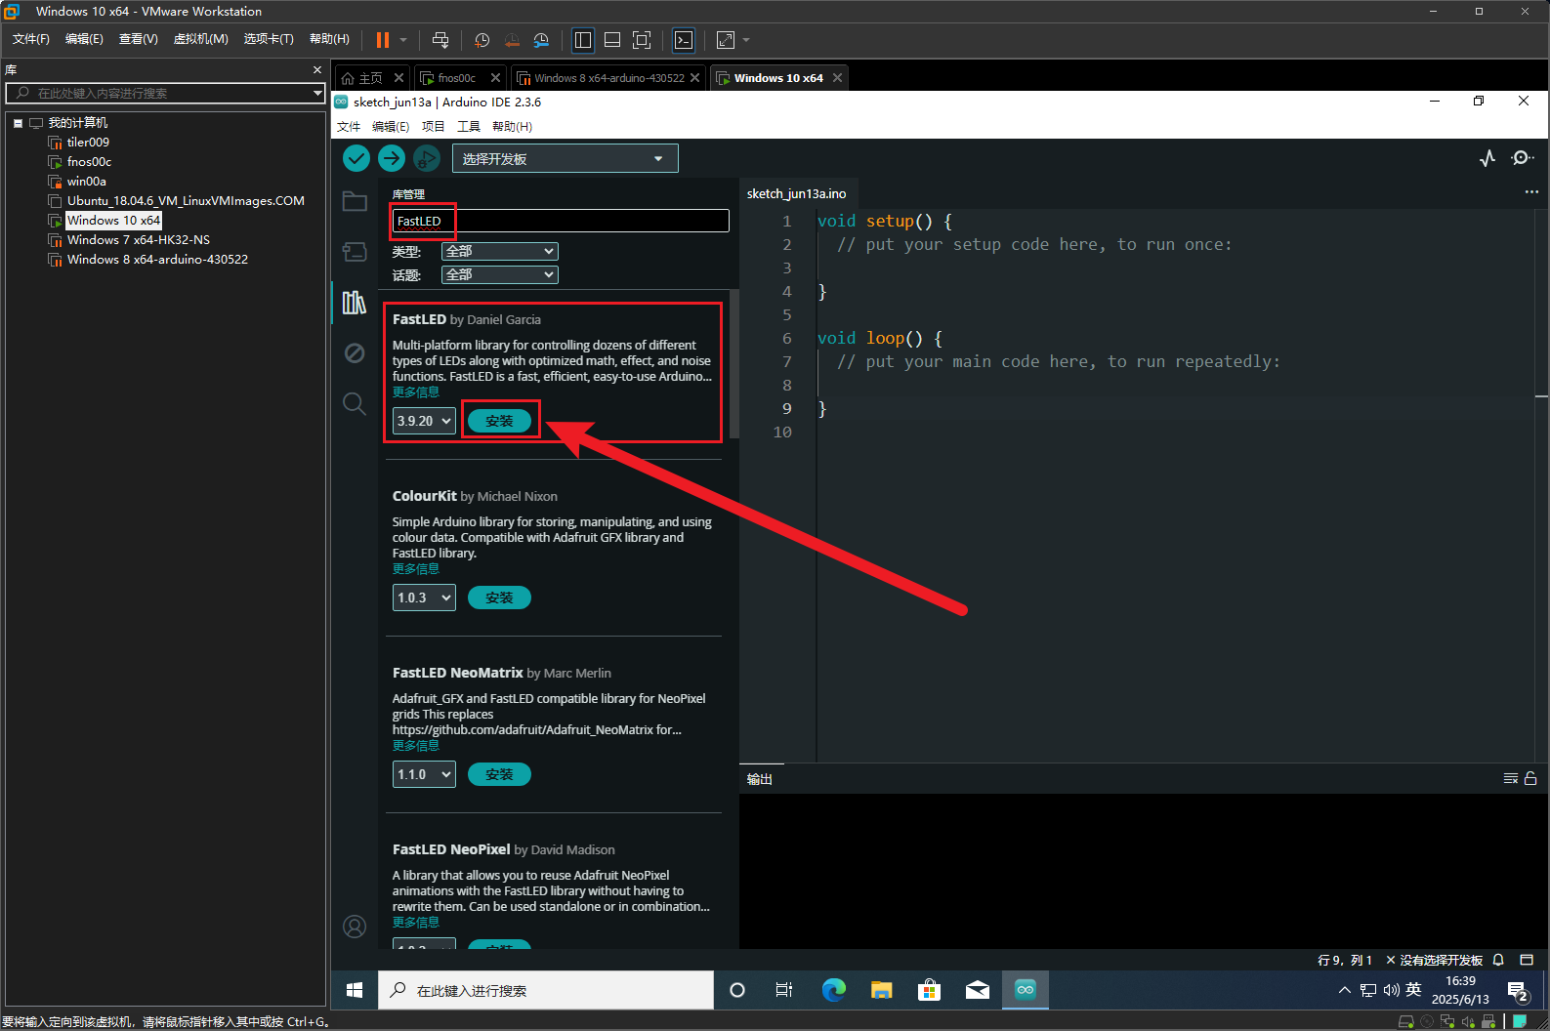This screenshot has height=1031, width=1550.
Task: Toggle VMware thumbnail bar view icon
Action: pyautogui.click(x=612, y=40)
